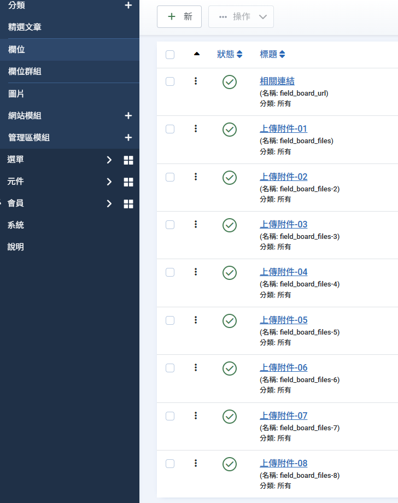The image size is (398, 503).
Task: Expand the 元件 menu chevron
Action: (109, 182)
